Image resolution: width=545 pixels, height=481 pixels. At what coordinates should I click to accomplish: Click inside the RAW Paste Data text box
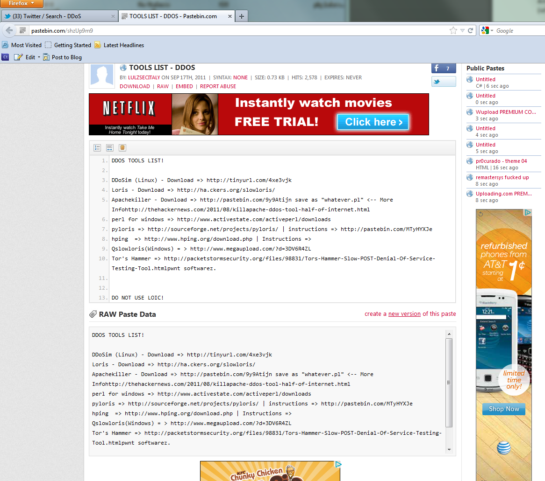pyautogui.click(x=267, y=391)
